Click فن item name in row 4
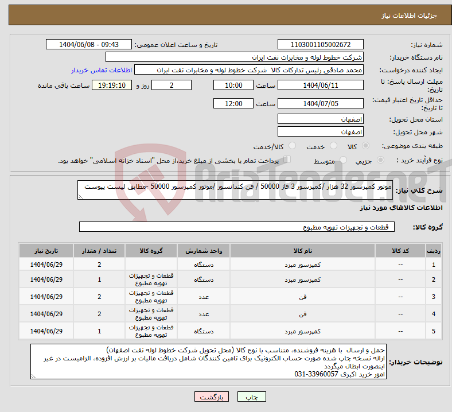The width and height of the screenshot is (452, 412). coord(303,314)
